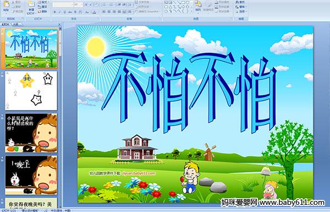Switch to the Outline tab in left pane
The width and height of the screenshot is (330, 212).
(14, 24)
